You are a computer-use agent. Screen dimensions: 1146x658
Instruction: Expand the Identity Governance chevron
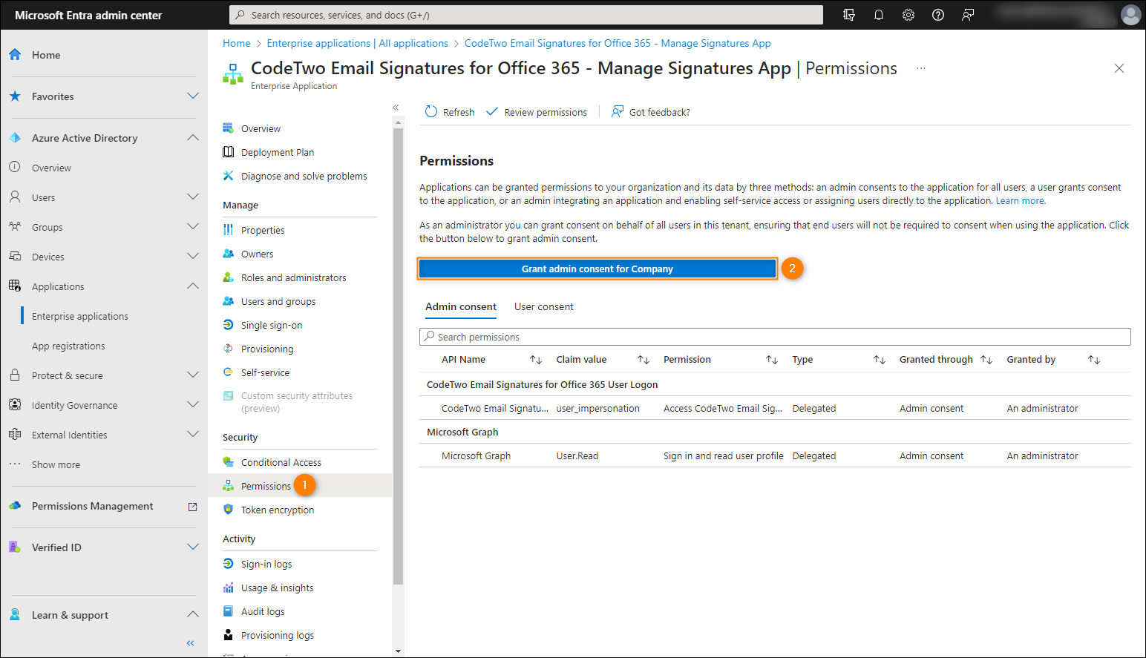point(193,404)
